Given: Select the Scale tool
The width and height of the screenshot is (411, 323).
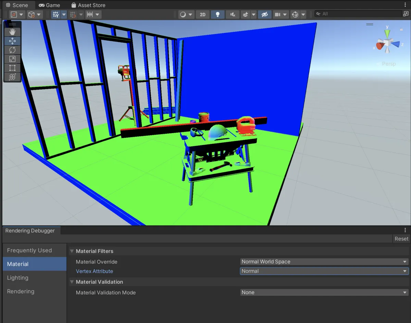Looking at the screenshot, I should 12,59.
